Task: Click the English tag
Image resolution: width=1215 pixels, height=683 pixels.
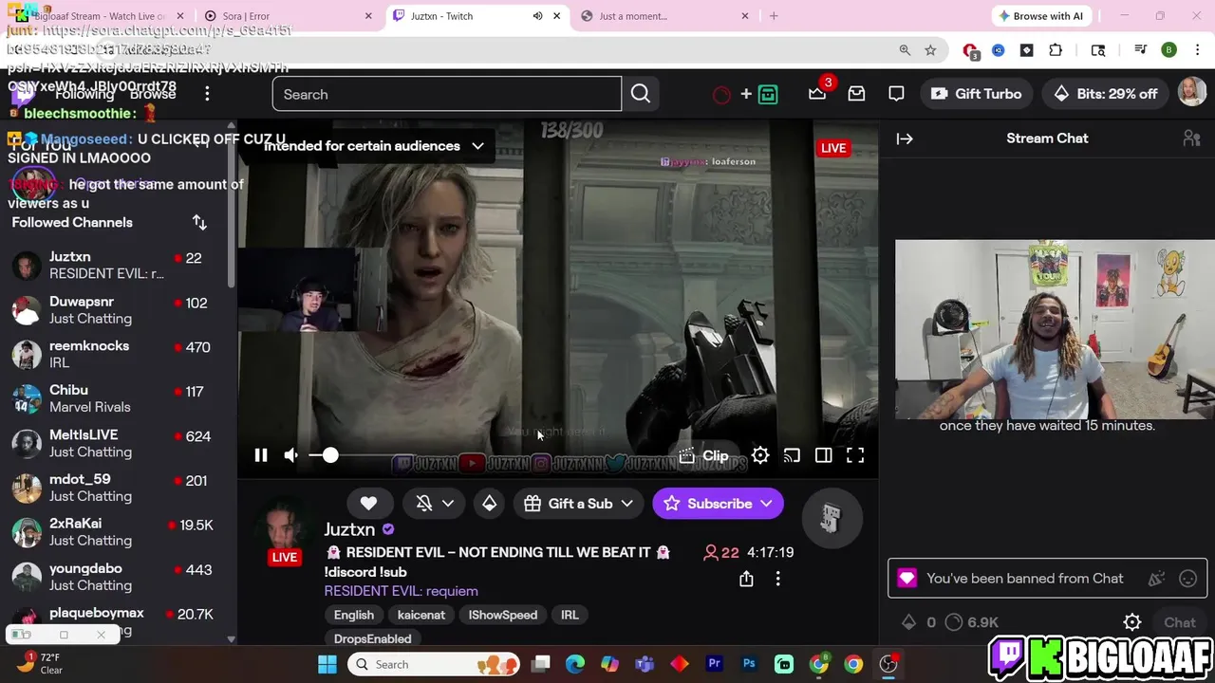Action: [353, 615]
